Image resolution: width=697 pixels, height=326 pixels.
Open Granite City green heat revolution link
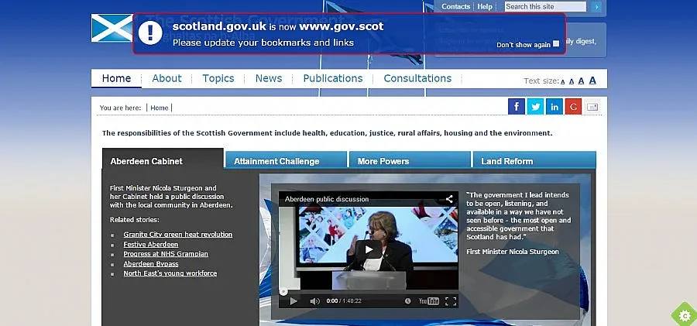pyautogui.click(x=177, y=235)
